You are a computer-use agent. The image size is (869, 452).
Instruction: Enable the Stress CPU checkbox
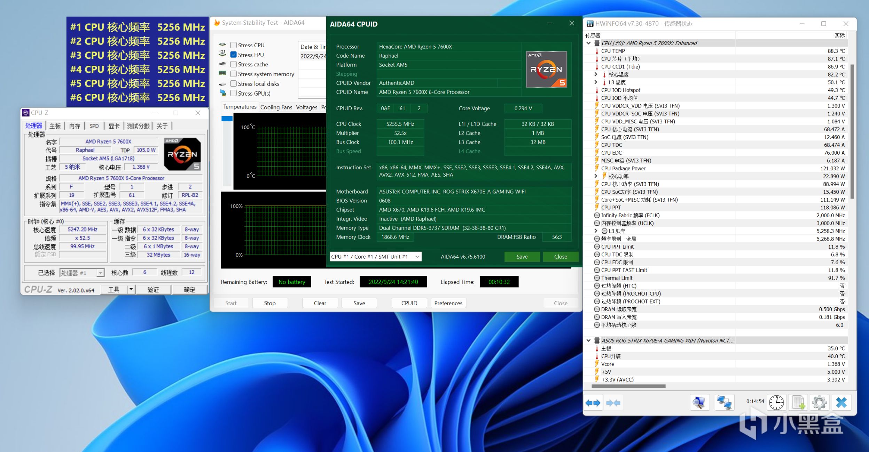pos(234,45)
